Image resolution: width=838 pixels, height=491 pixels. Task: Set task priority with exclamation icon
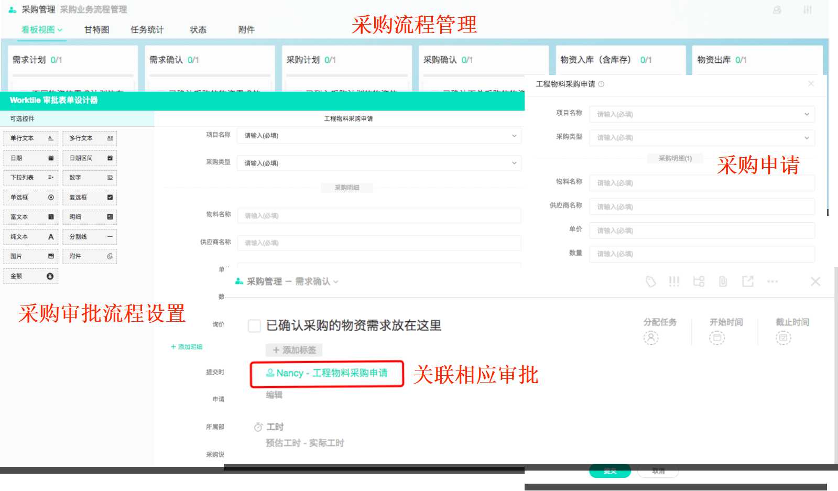[674, 282]
